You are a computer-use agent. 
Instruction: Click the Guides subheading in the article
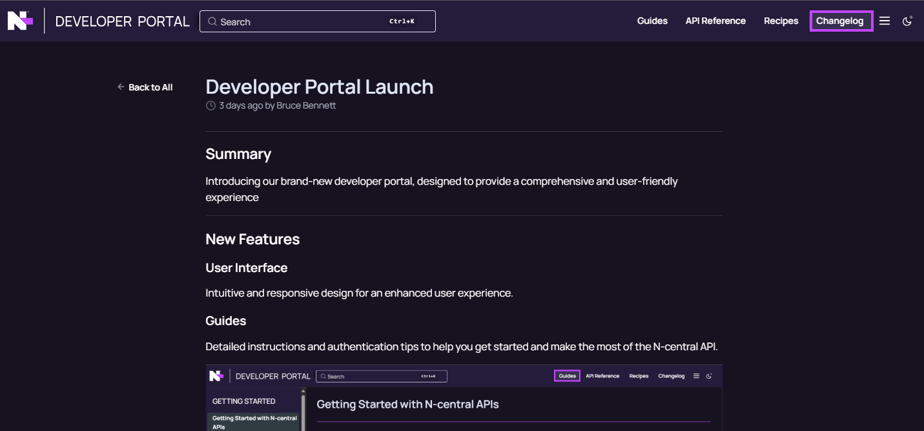click(226, 321)
